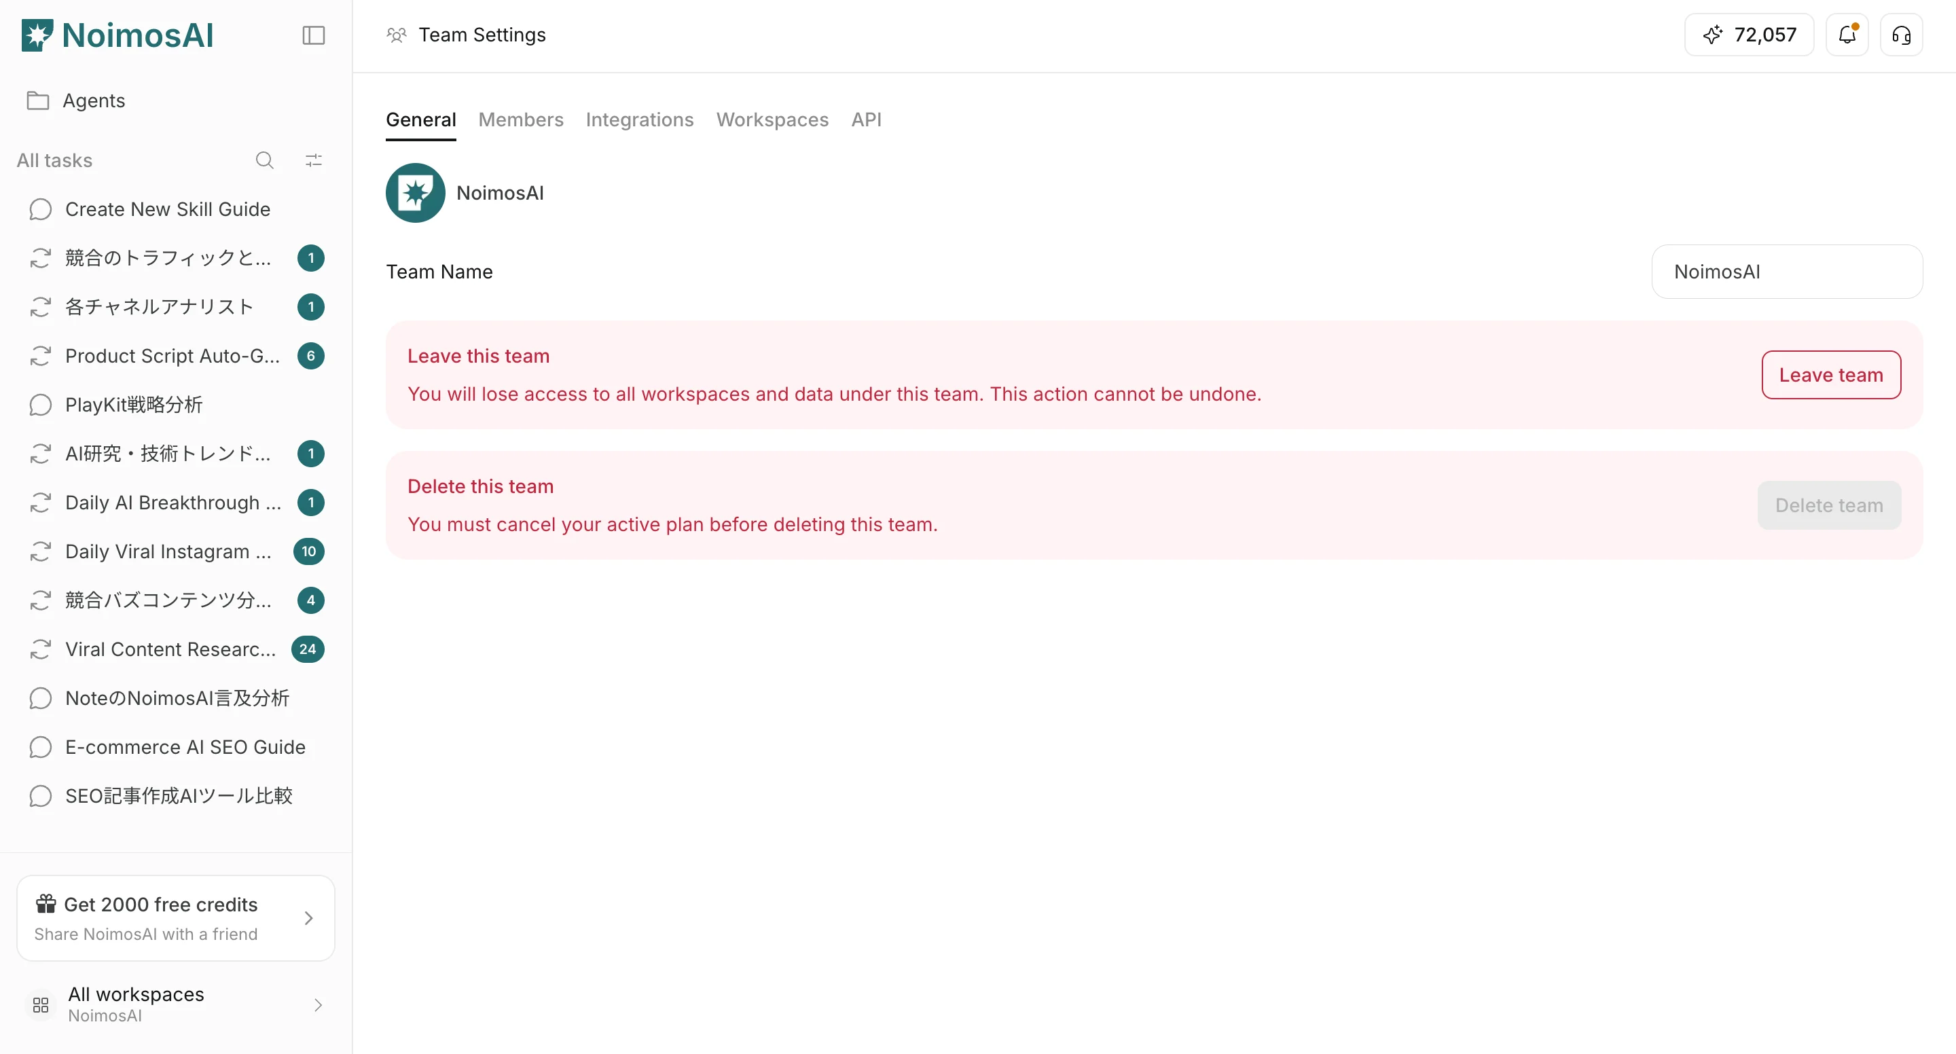Open the AI研究・技術トレンド task
1956x1054 pixels.
coord(175,454)
